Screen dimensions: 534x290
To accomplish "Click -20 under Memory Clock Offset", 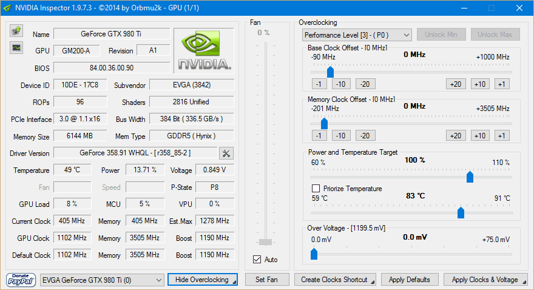I will [x=365, y=136].
